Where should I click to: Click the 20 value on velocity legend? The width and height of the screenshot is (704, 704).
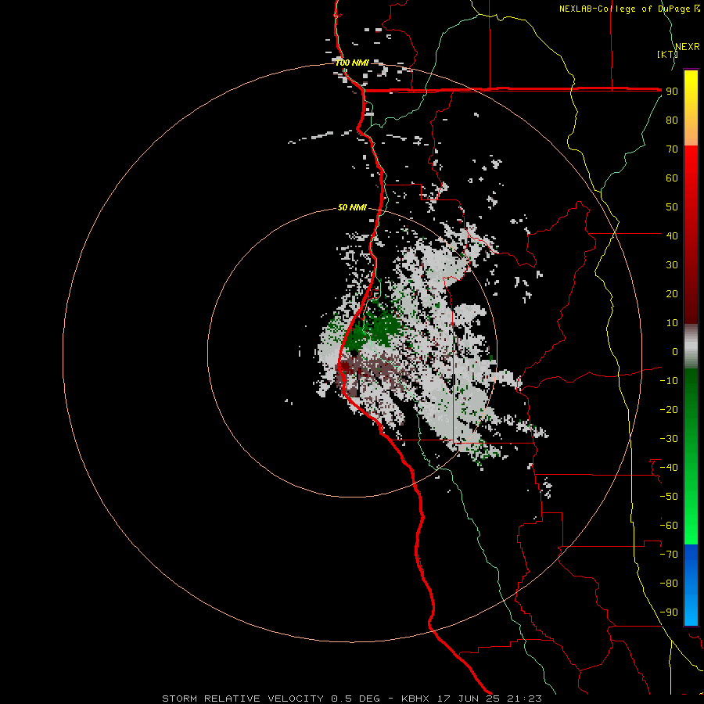672,293
